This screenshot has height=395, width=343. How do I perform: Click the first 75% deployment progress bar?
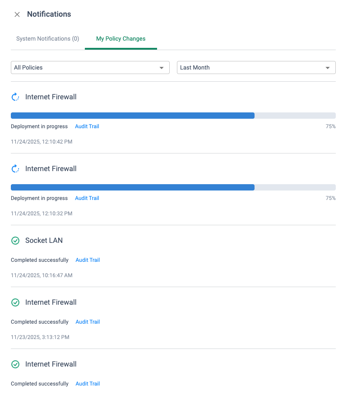[x=173, y=116]
